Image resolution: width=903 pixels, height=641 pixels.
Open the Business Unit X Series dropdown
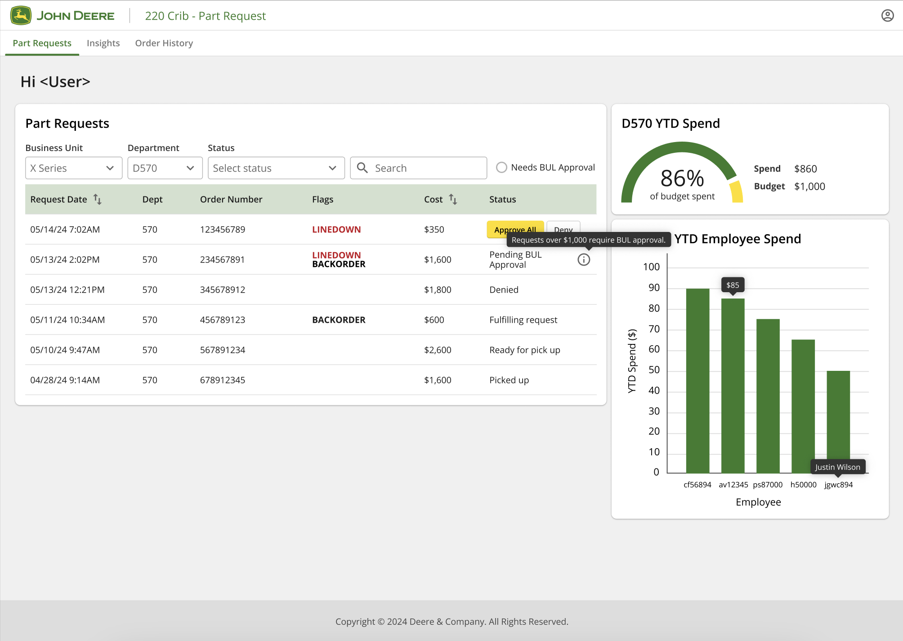tap(74, 168)
